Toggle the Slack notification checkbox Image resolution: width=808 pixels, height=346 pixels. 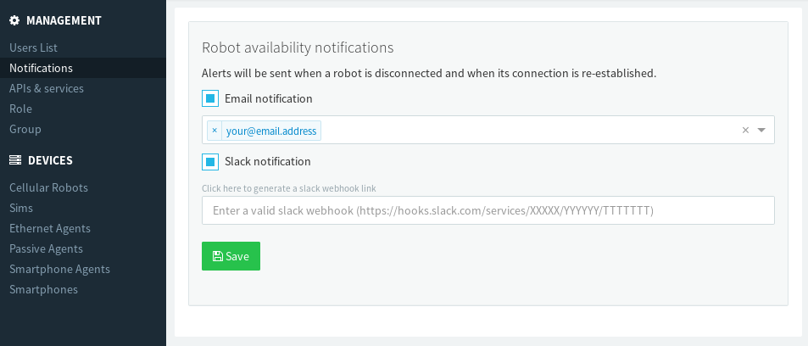[x=210, y=162]
